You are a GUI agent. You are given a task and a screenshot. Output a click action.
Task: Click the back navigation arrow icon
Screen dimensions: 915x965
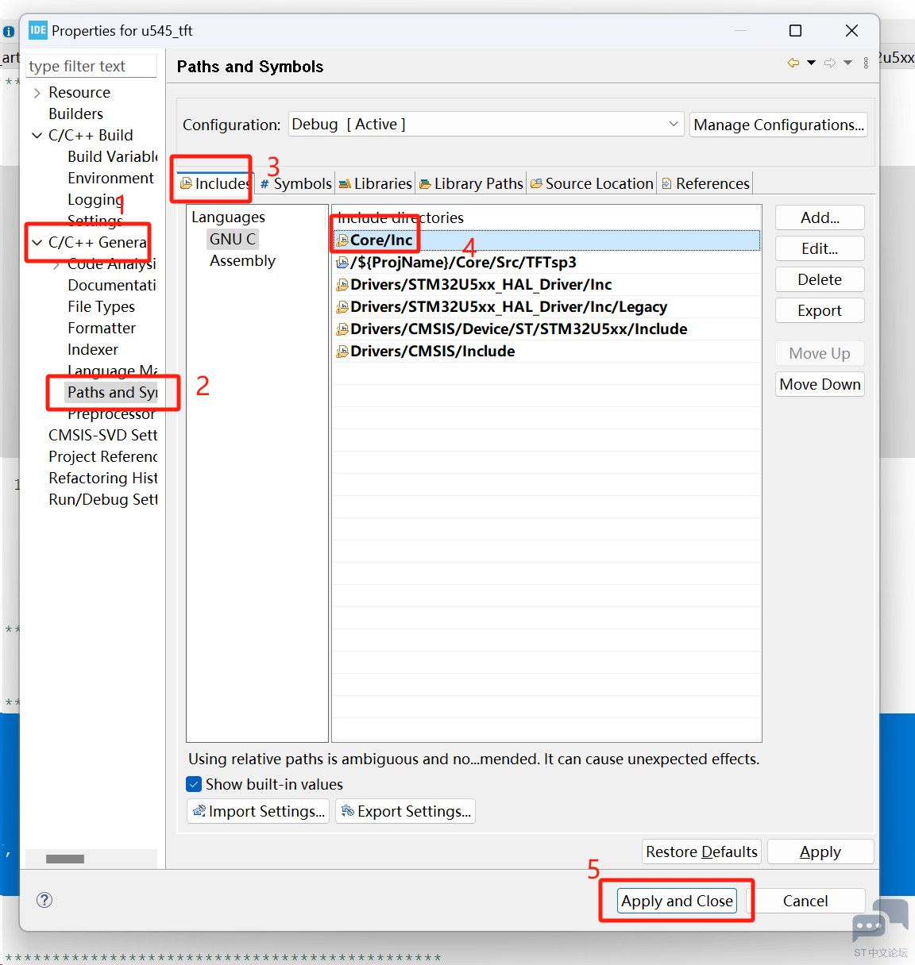click(793, 63)
